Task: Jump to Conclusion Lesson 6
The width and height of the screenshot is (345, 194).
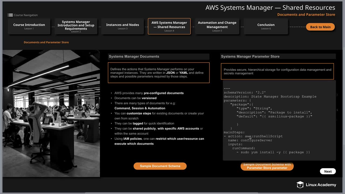Action: [266, 26]
